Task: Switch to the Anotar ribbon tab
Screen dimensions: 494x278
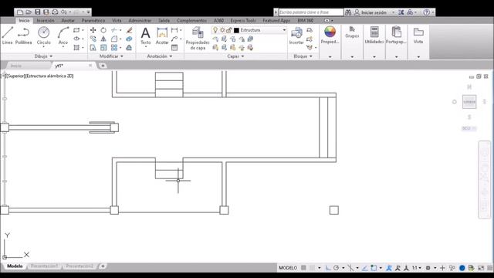Action: click(x=68, y=21)
